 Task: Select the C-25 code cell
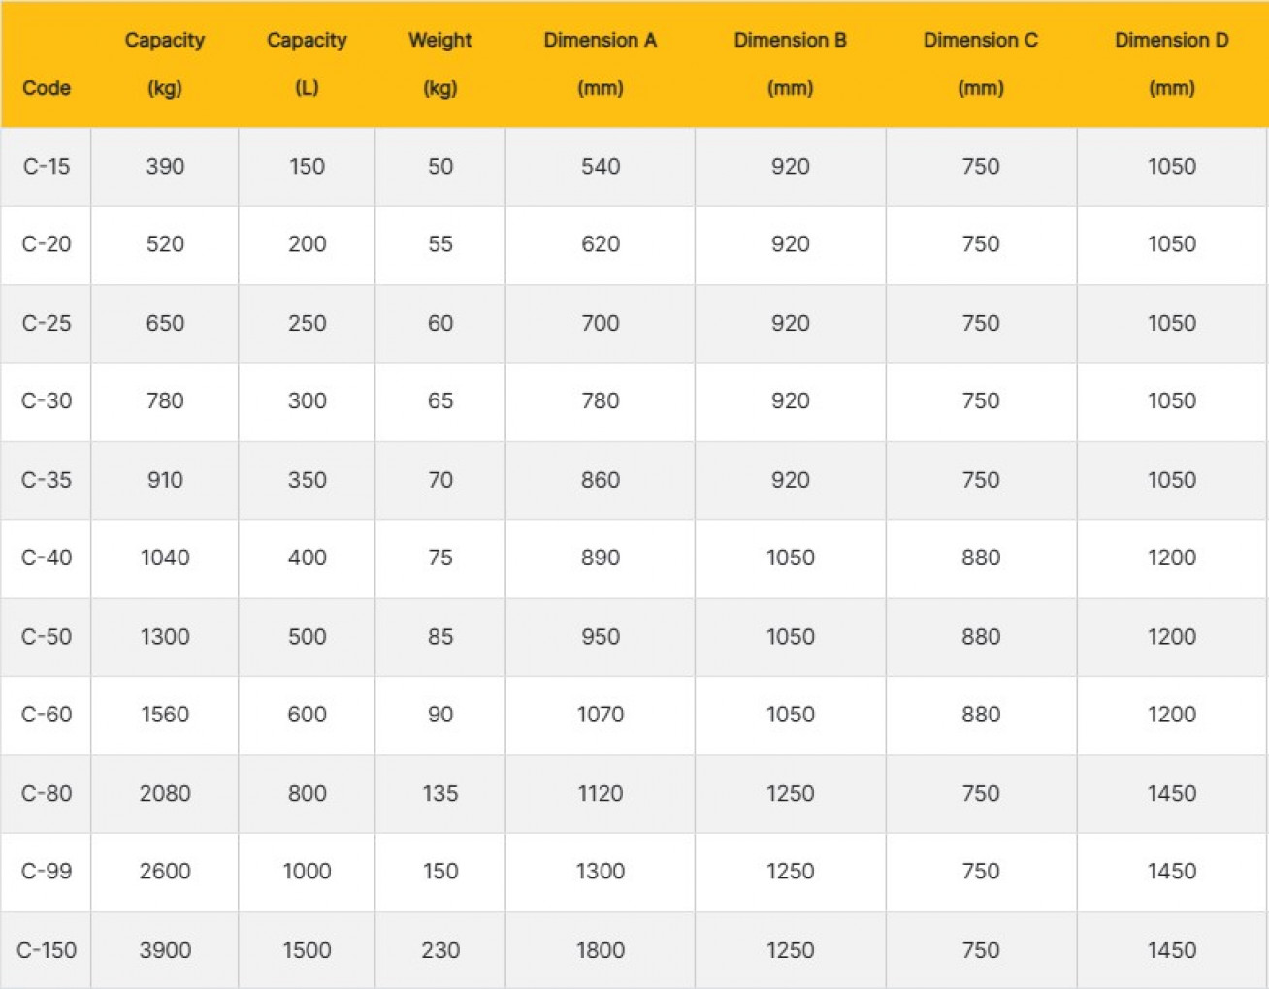47,323
